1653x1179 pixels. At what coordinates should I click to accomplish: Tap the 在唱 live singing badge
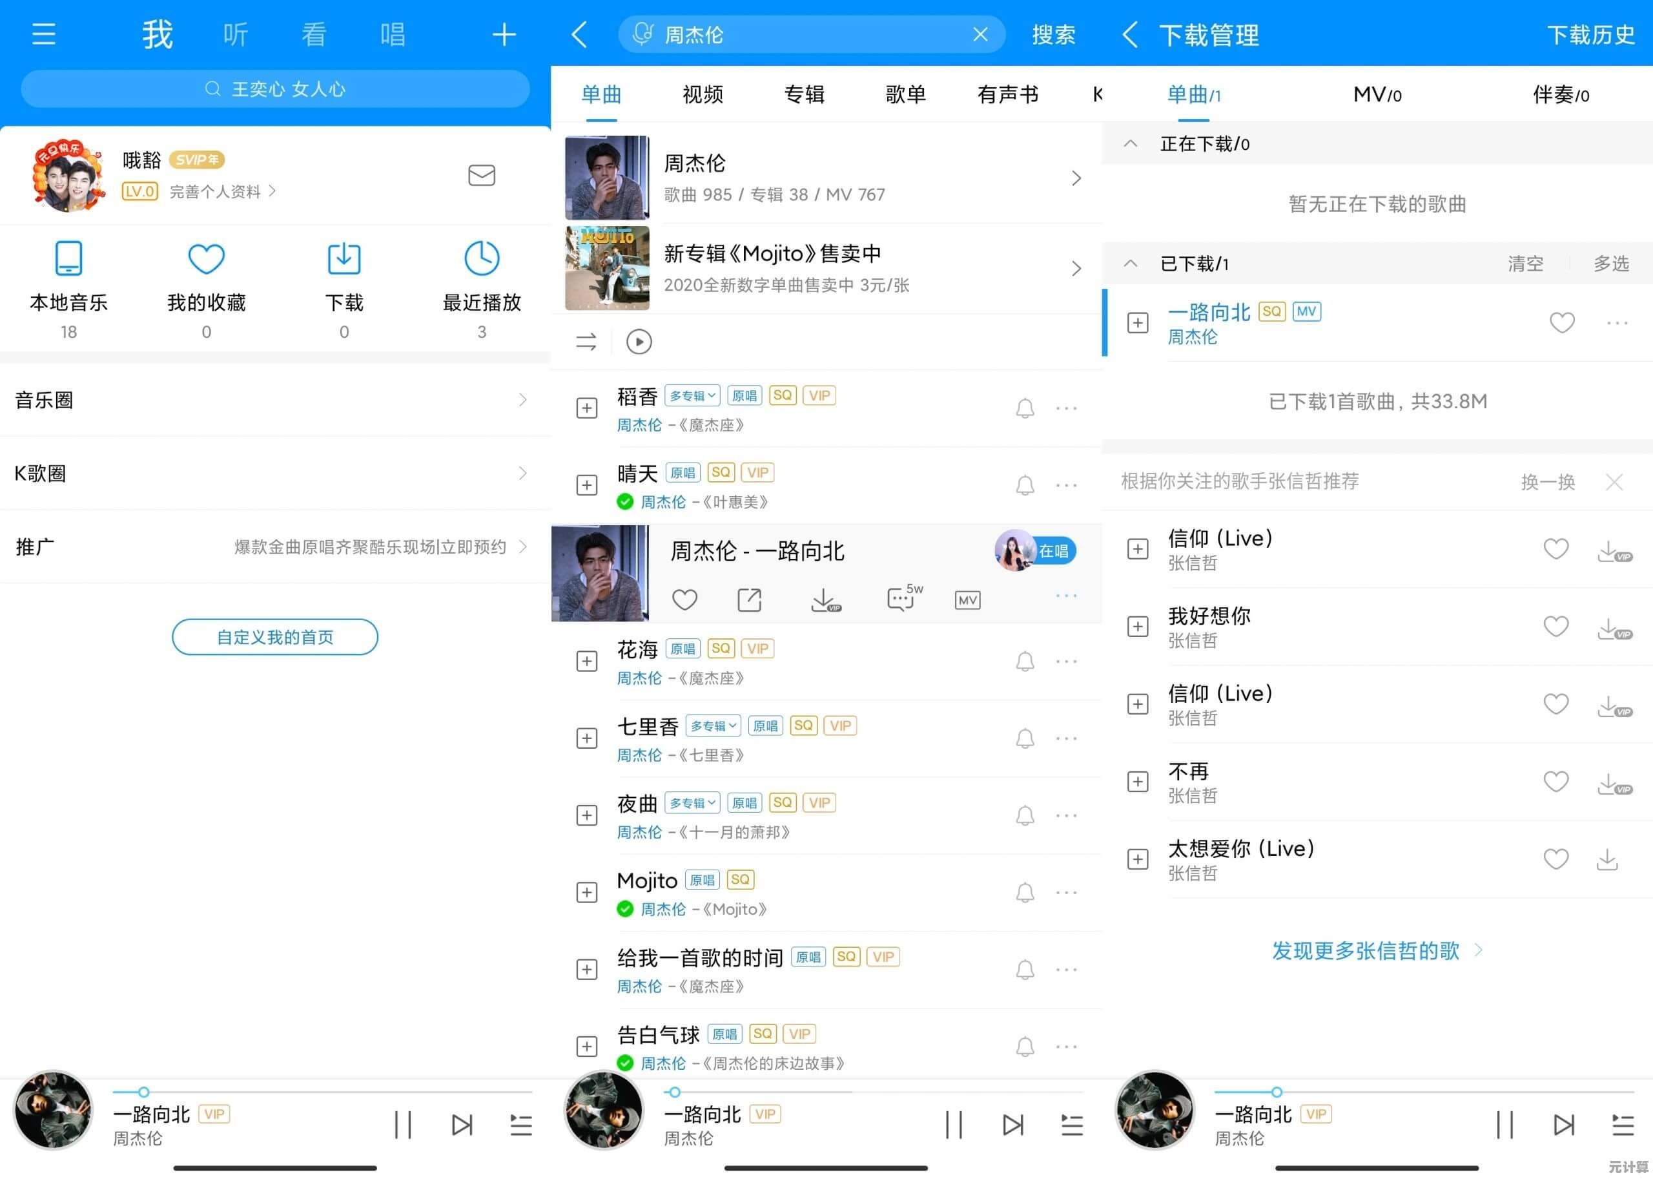click(1036, 550)
